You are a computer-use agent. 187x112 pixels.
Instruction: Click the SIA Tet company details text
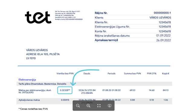point(69,15)
